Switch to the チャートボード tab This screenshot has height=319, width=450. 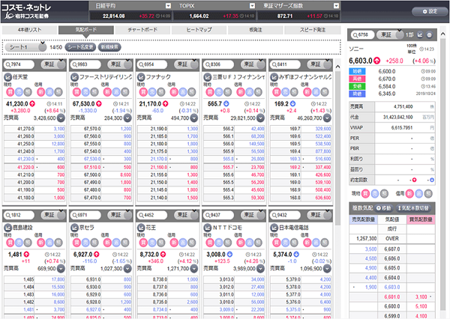(142, 30)
